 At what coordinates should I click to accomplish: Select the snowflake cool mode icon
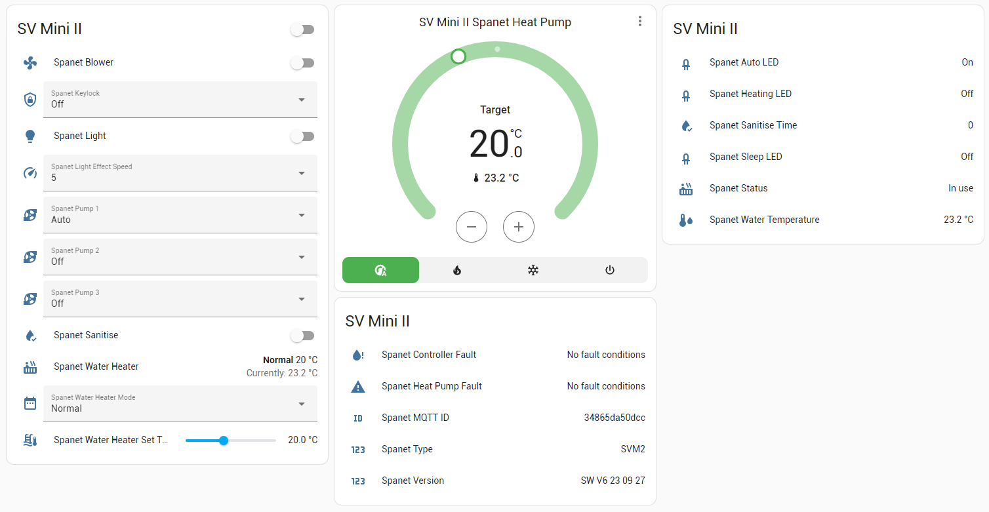point(533,269)
